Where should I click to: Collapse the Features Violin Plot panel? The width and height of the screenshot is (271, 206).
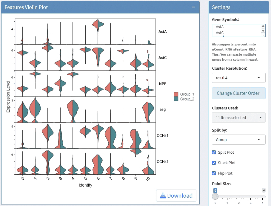[193, 7]
